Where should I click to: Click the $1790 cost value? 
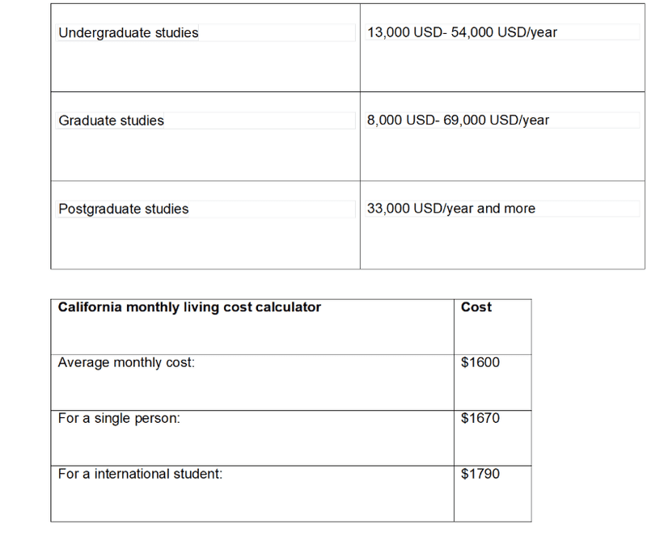pyautogui.click(x=480, y=474)
